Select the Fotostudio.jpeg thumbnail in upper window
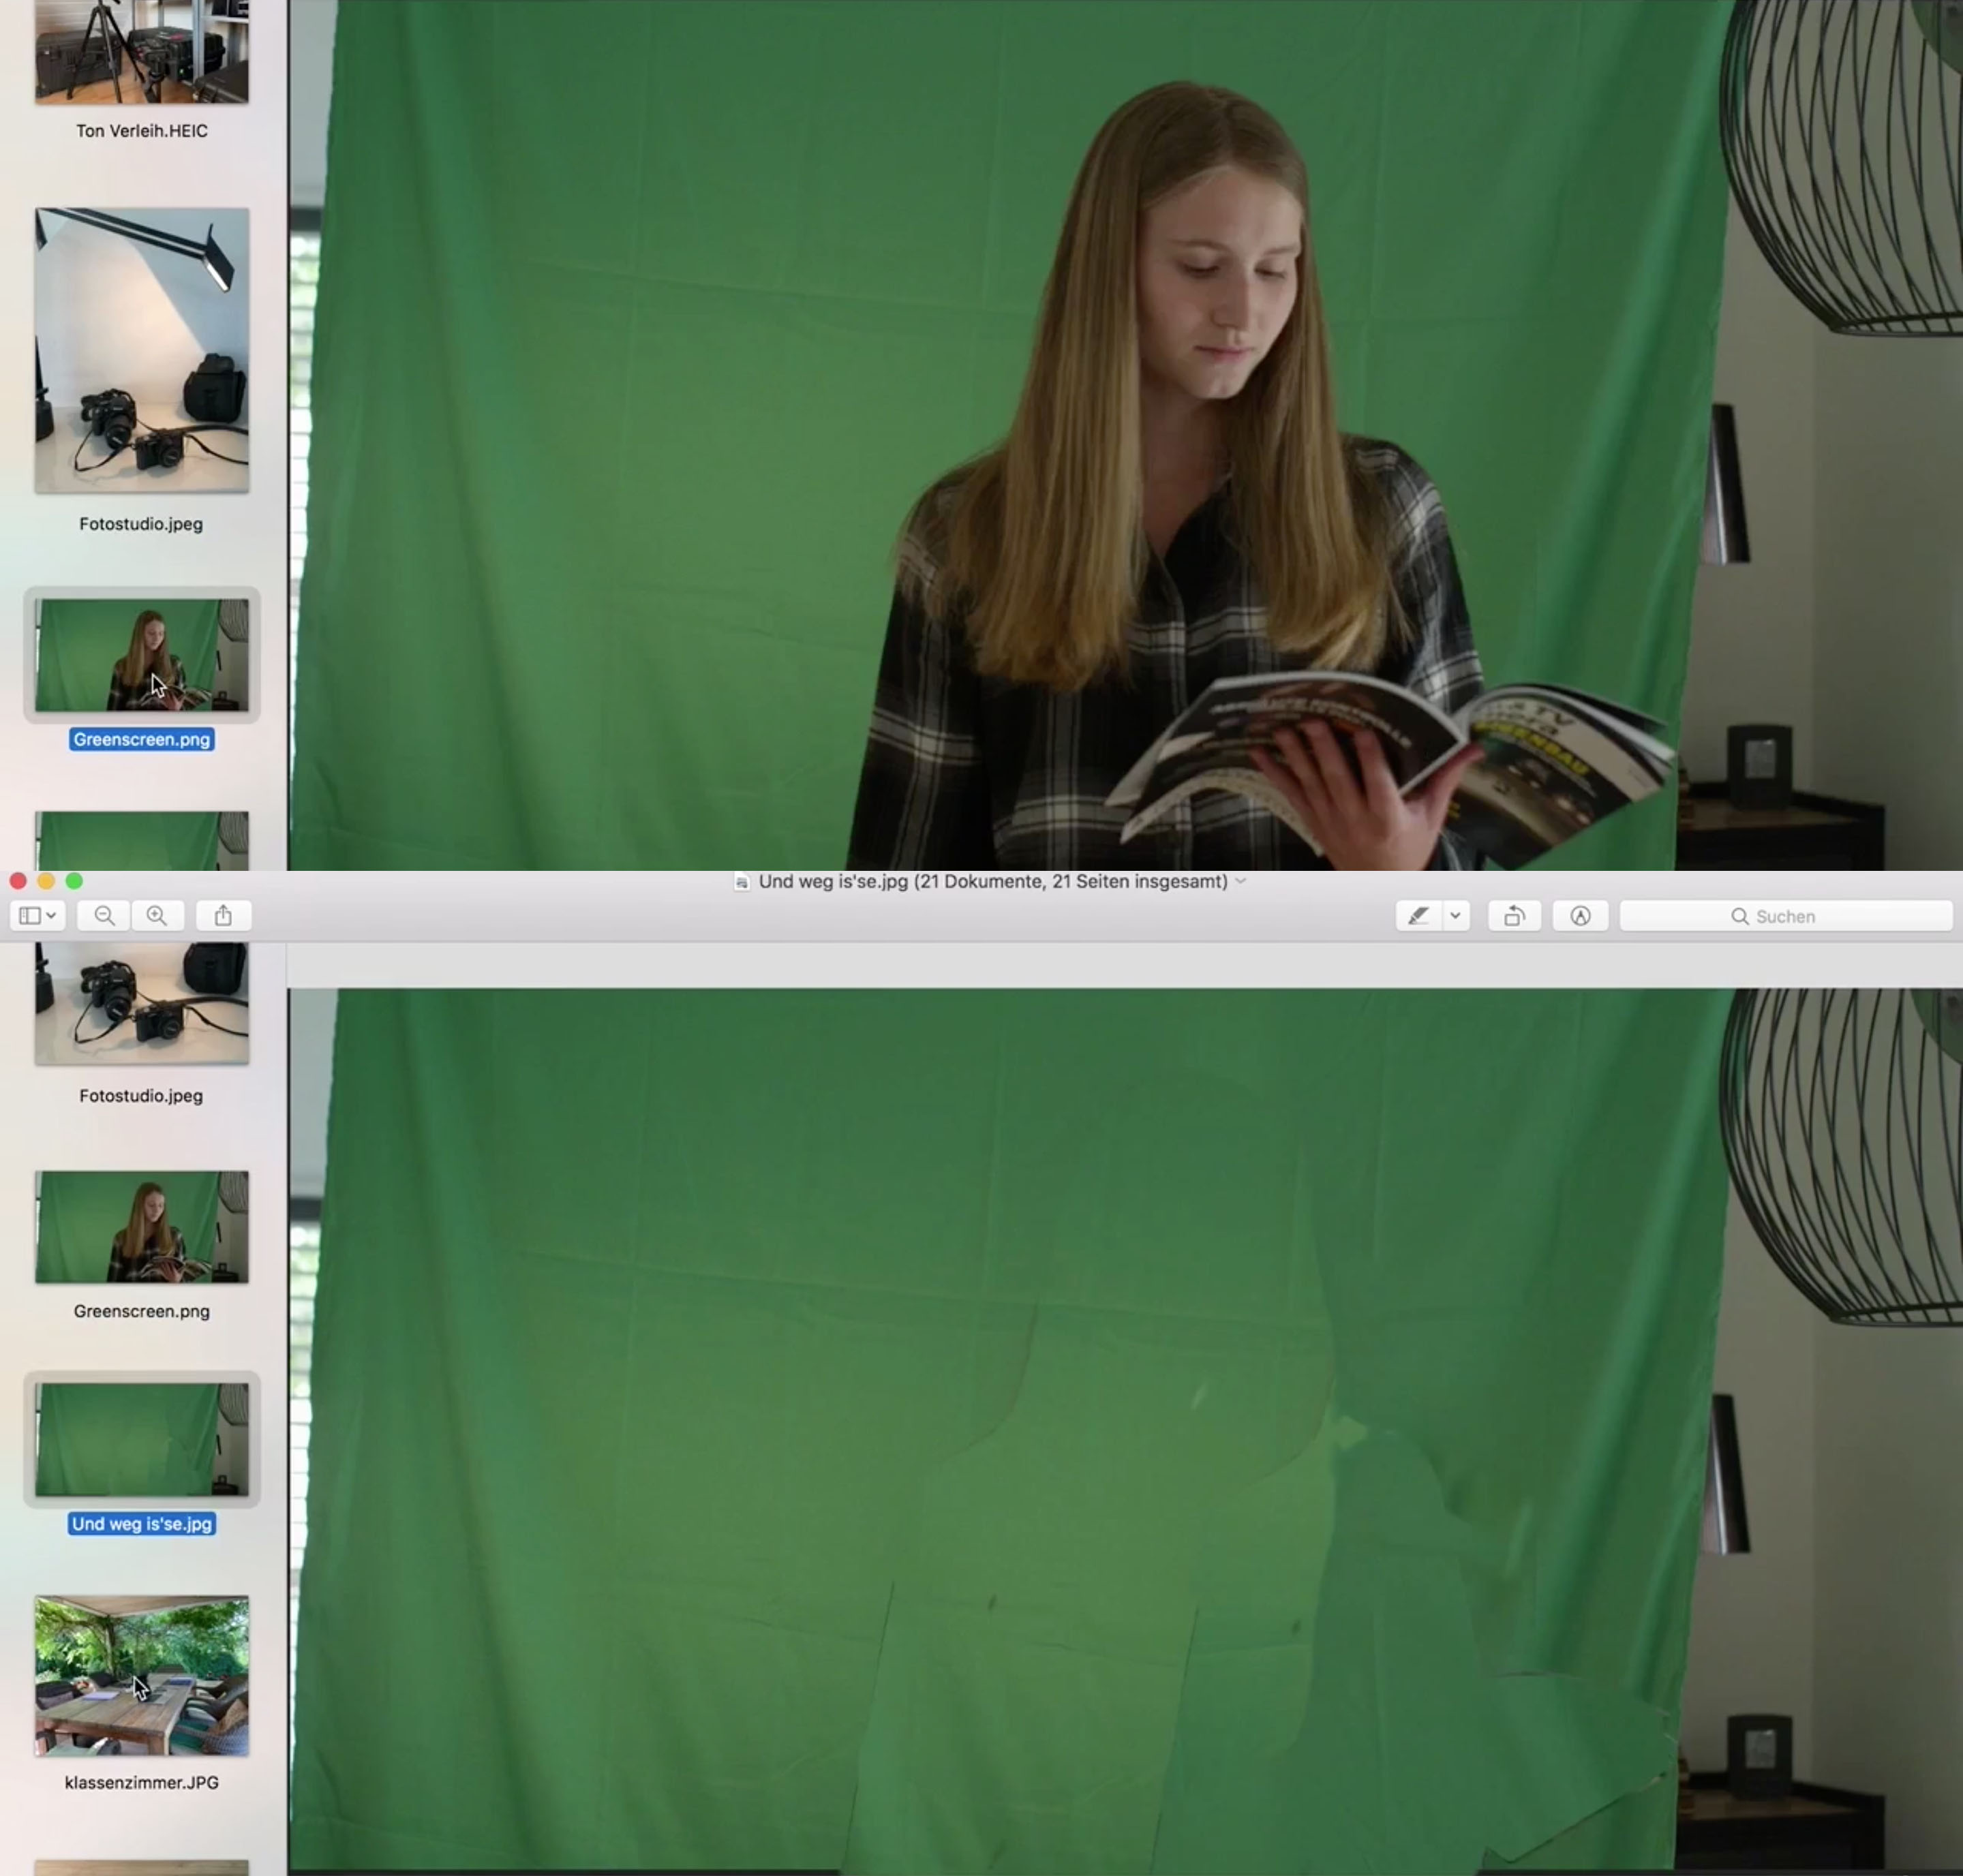The width and height of the screenshot is (1963, 1876). pos(142,350)
